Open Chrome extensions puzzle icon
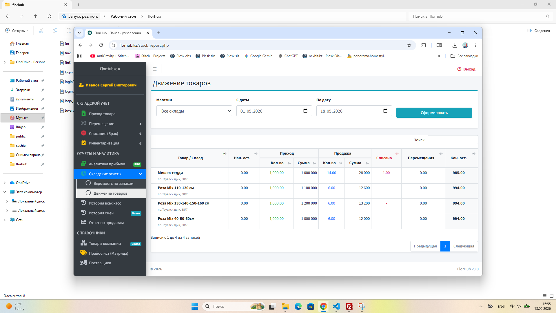Image resolution: width=556 pixels, height=313 pixels. click(x=424, y=45)
